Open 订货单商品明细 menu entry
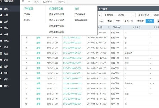This screenshot has height=108, width=159. [56, 15]
